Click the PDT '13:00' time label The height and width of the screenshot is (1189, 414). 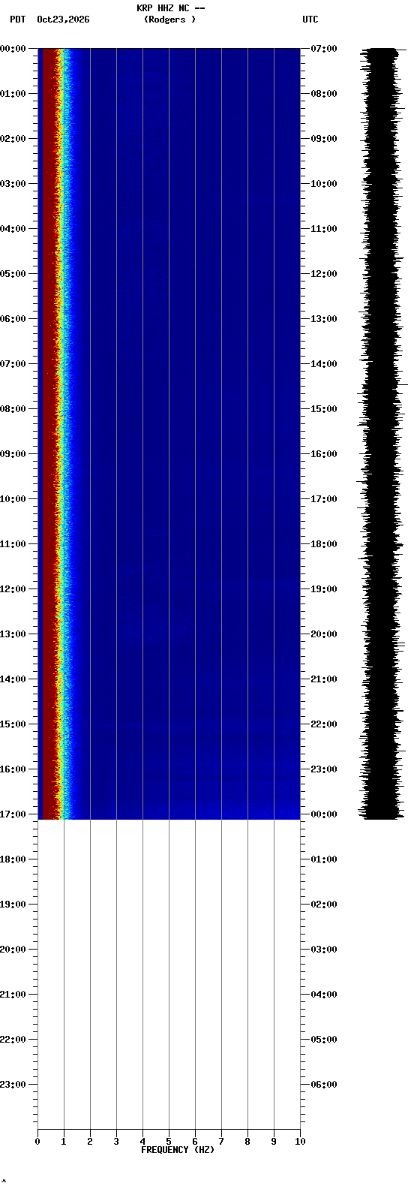click(x=13, y=634)
